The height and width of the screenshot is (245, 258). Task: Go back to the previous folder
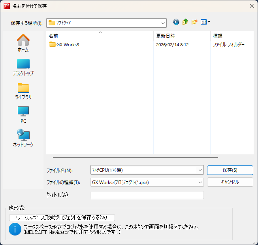176,22
